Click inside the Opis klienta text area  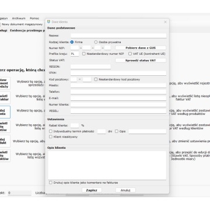pos(107,165)
